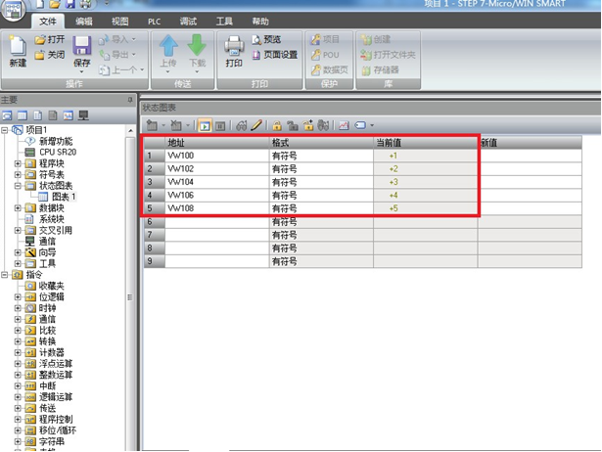This screenshot has height=452, width=602.
Task: Click the current value +5 cell
Action: pos(426,208)
